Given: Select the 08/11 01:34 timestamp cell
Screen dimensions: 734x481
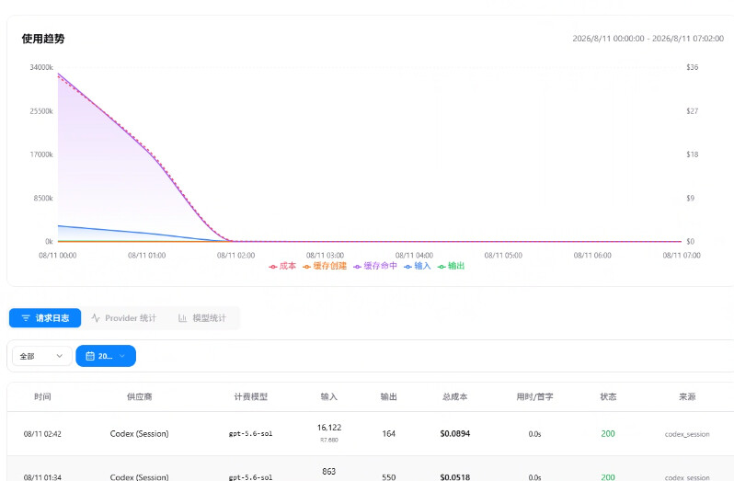Looking at the screenshot, I should click(42, 477).
